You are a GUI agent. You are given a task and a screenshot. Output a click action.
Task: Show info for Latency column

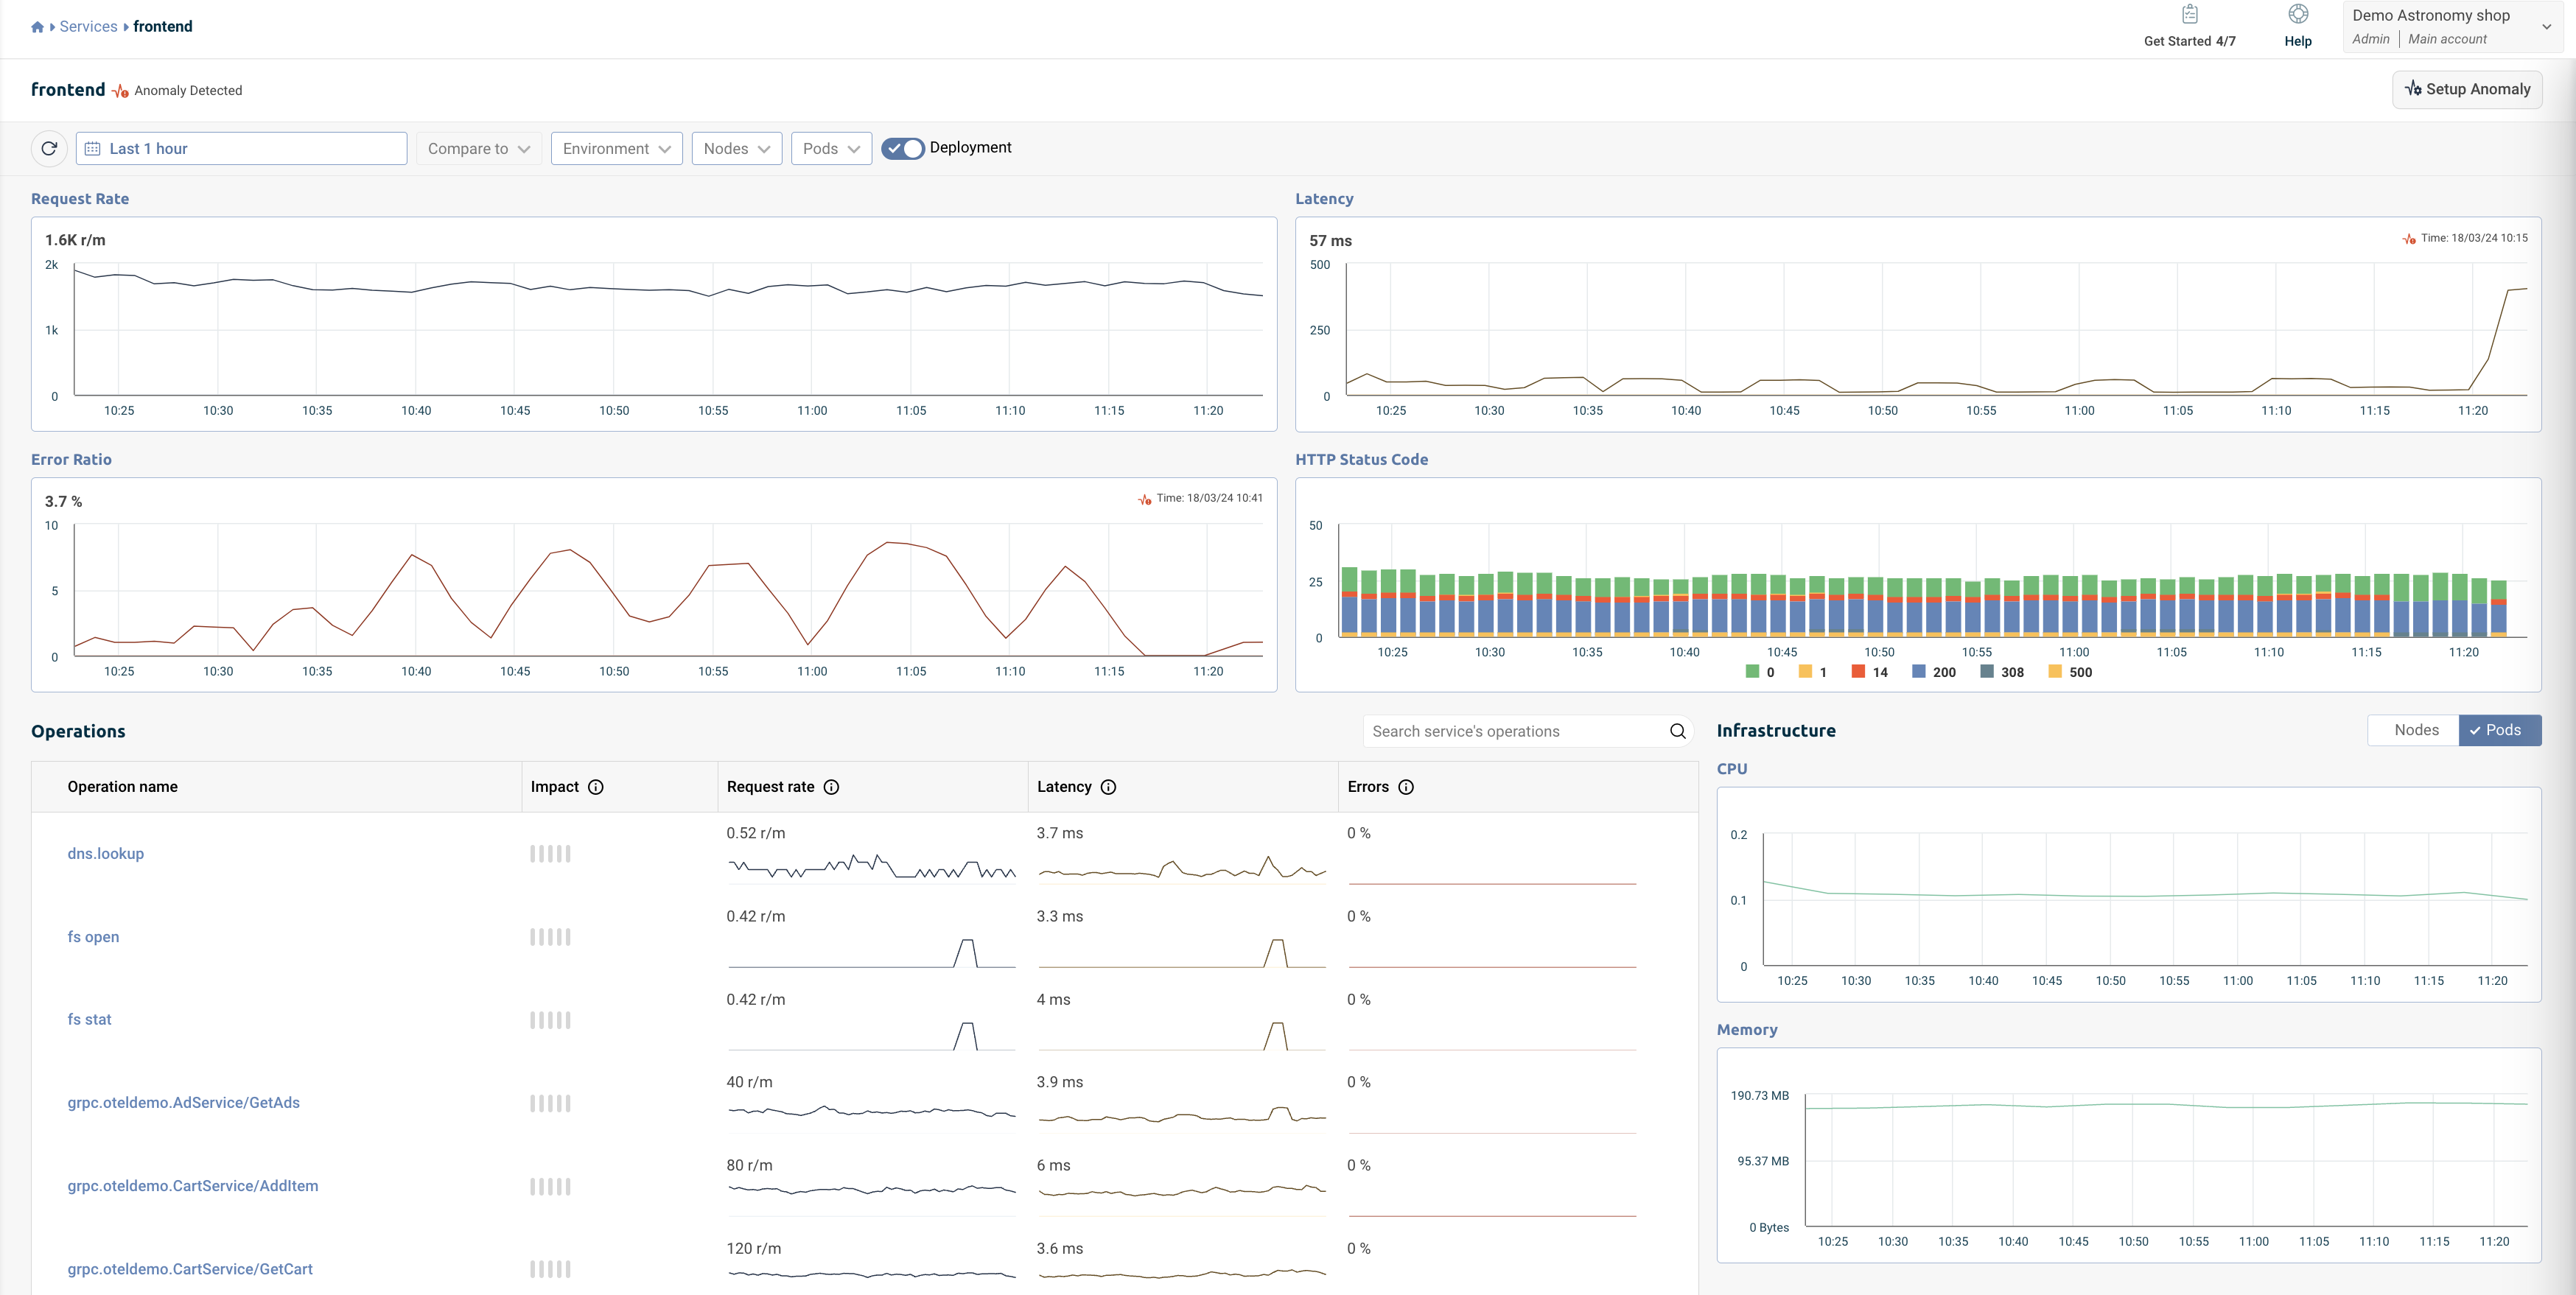point(1108,787)
